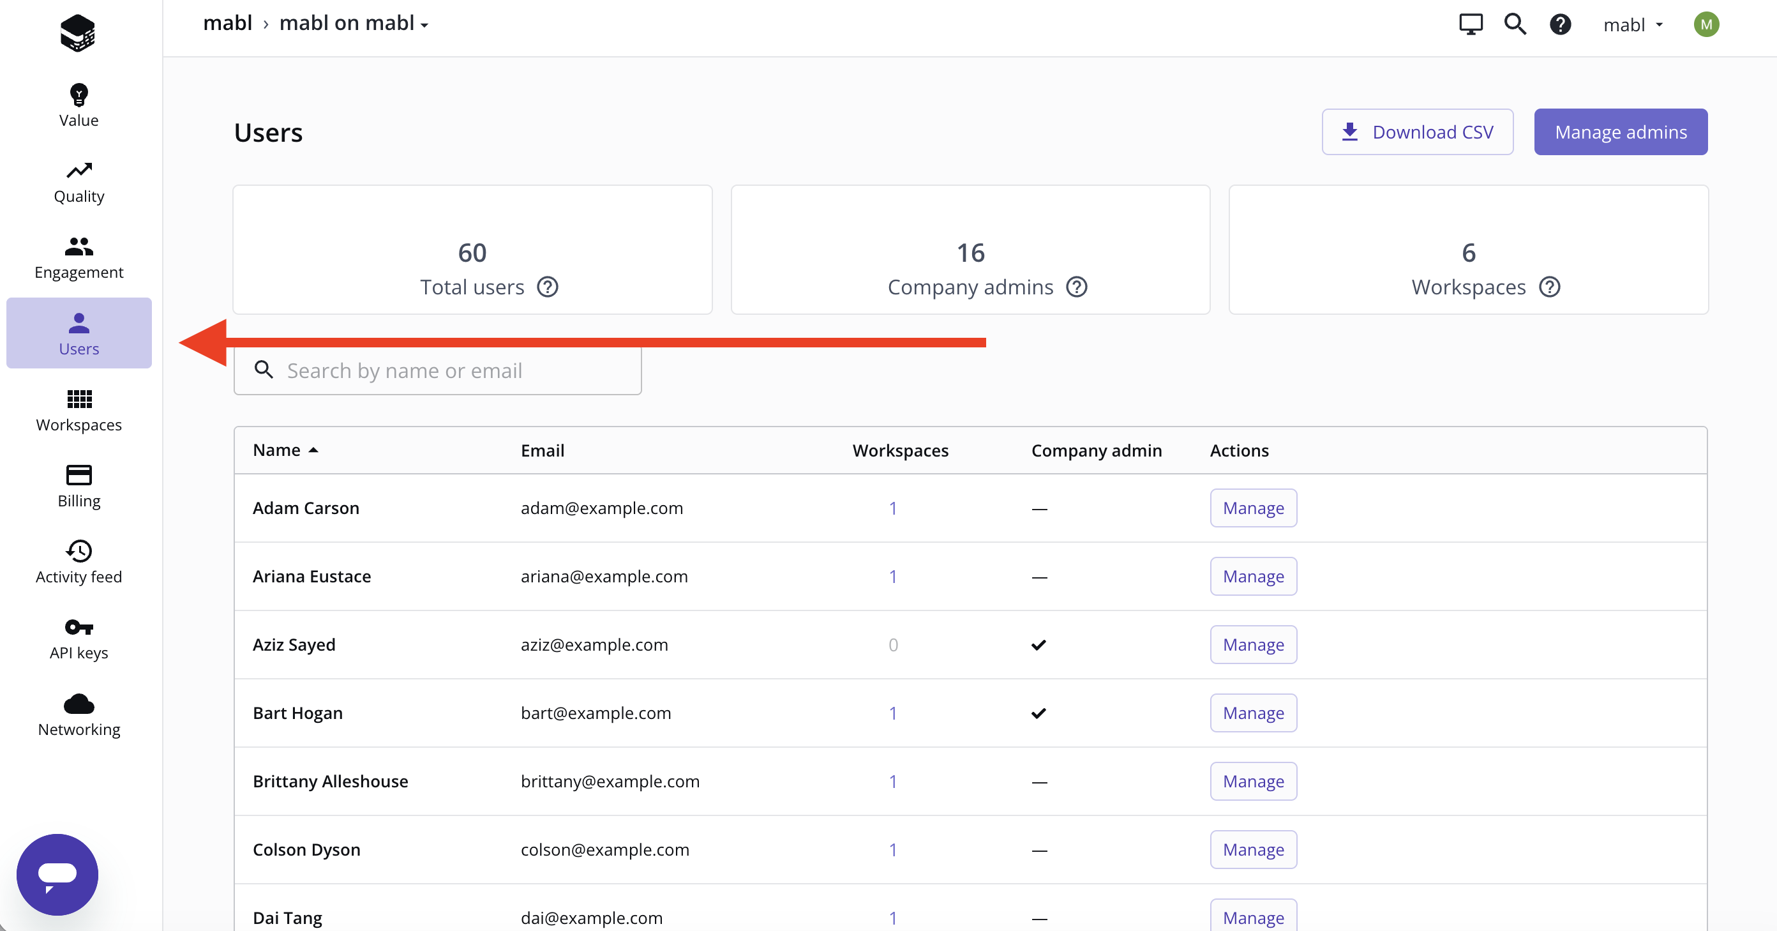Click the search magnifier in top bar
1777x931 pixels.
(1515, 24)
